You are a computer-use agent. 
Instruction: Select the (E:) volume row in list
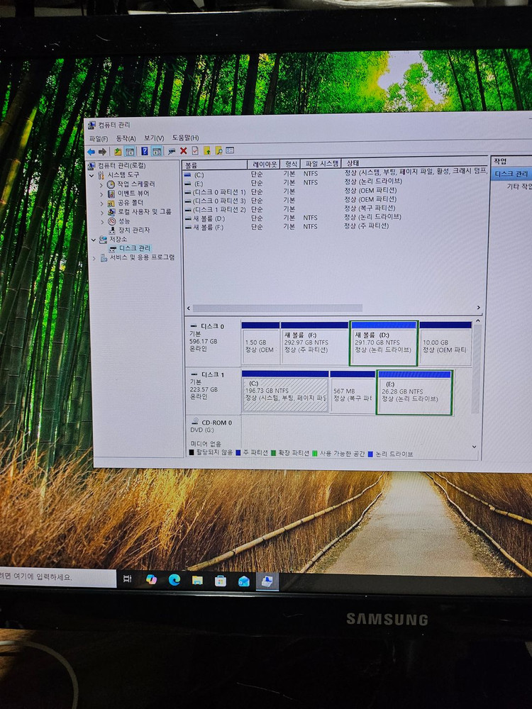pos(335,183)
